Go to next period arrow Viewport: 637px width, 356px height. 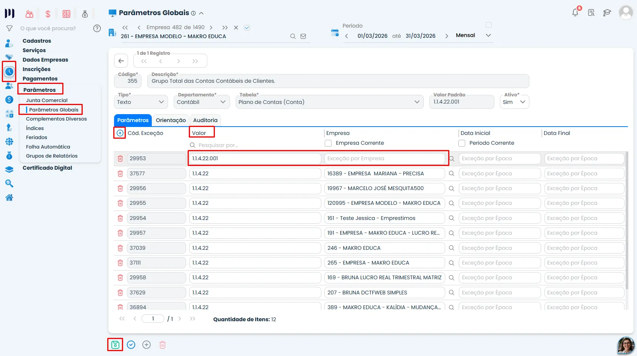447,36
